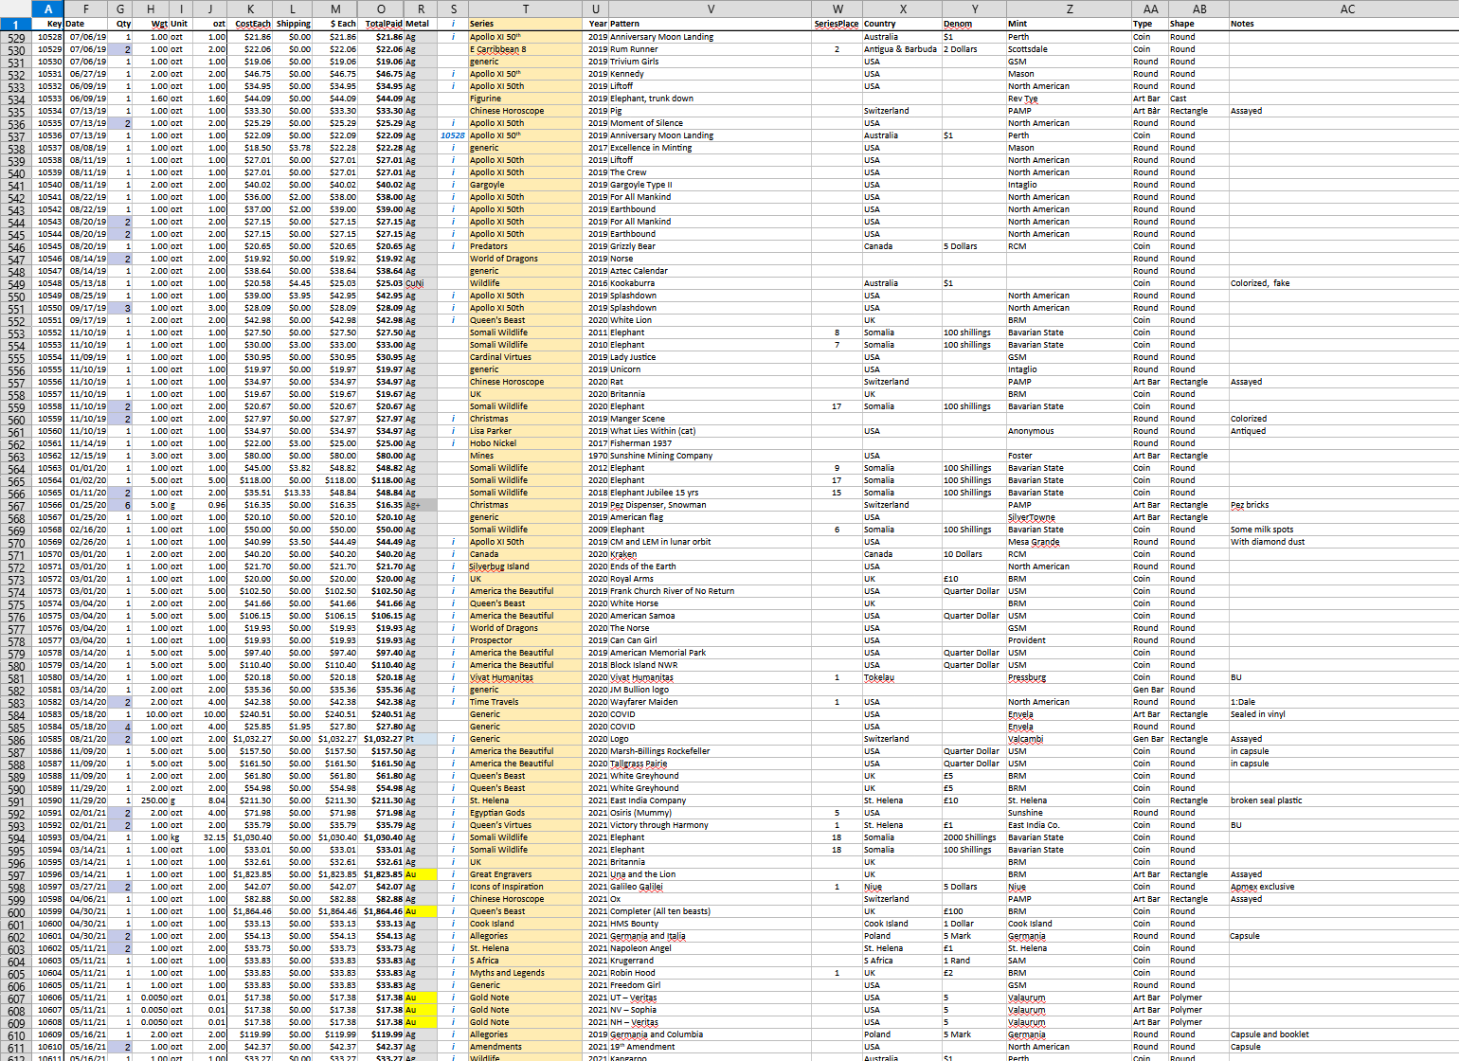Click the 'Tokelau' country cell

[901, 677]
